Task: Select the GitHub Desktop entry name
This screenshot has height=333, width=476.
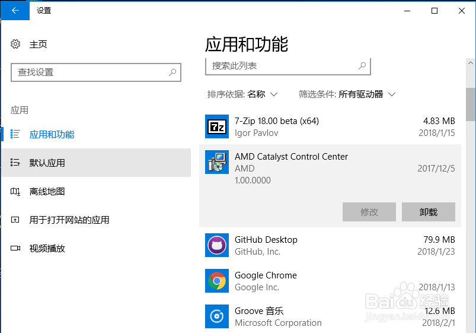Action: click(266, 240)
